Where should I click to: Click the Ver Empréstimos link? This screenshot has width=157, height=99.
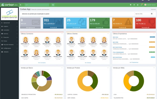(134, 62)
